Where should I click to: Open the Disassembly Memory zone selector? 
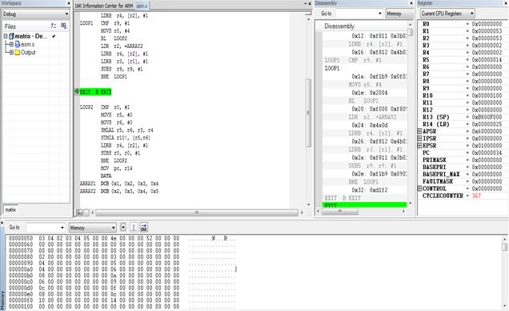click(399, 14)
